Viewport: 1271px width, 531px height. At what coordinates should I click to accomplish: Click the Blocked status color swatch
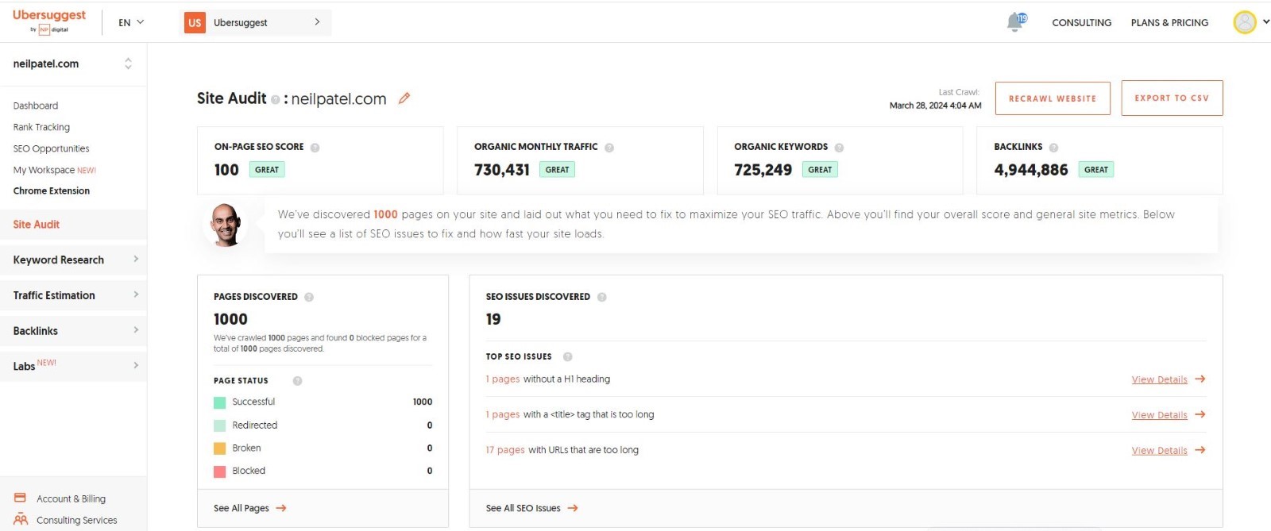220,471
